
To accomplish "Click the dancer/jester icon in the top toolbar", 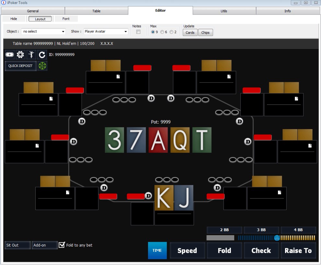I will point(31,54).
